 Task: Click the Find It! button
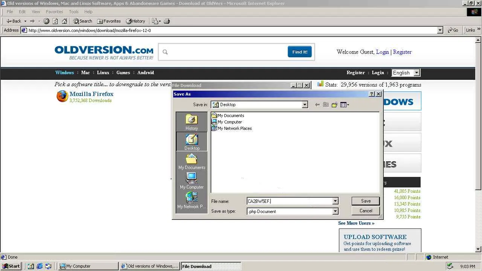300,52
